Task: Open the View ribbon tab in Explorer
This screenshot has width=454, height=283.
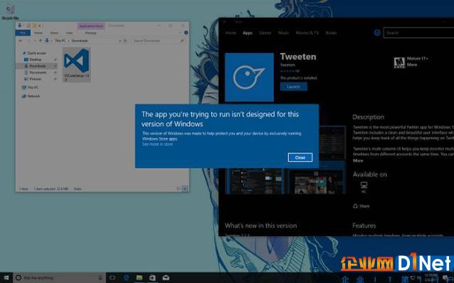Action: tap(69, 33)
